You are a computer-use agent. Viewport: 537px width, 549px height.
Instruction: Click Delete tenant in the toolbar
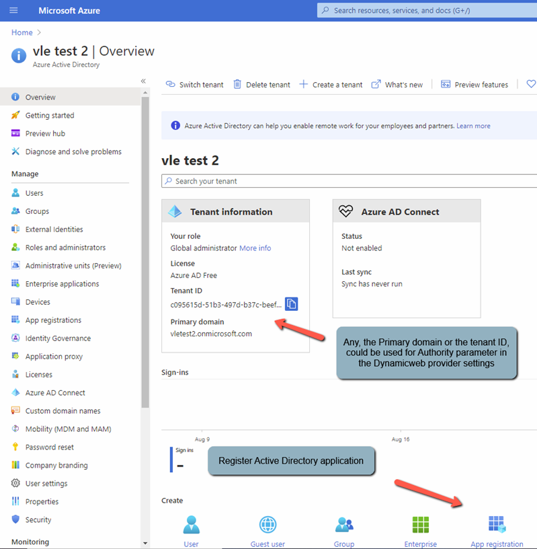point(261,85)
